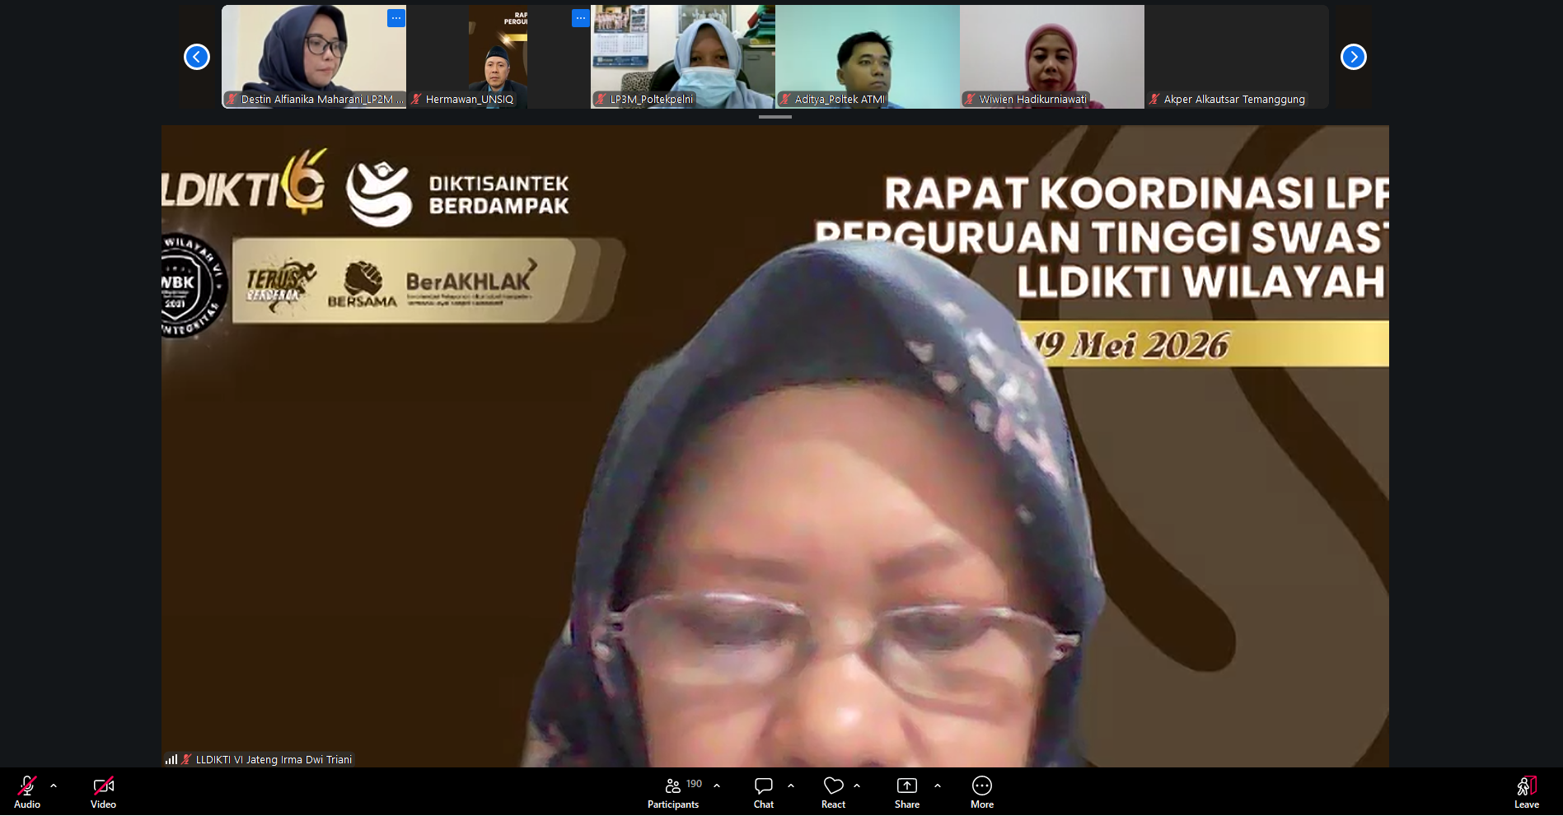Open options on Destin Alfianika's thumbnail

396,18
